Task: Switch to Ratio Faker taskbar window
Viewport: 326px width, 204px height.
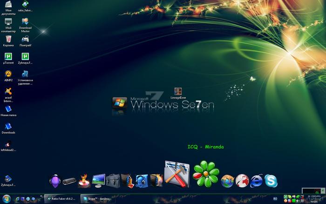Action: 61,198
